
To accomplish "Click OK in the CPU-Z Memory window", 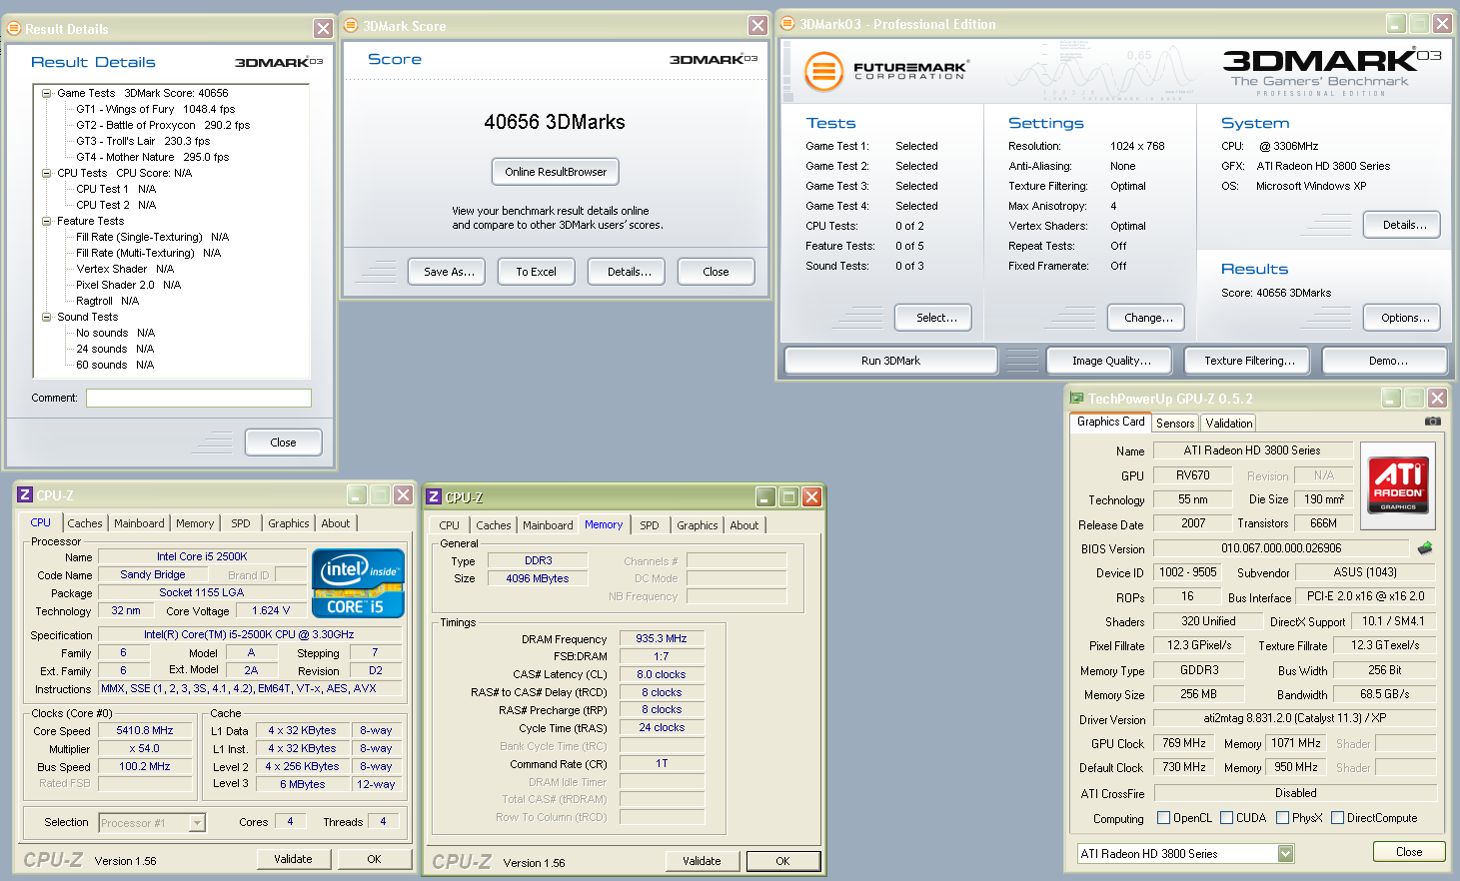I will (782, 861).
